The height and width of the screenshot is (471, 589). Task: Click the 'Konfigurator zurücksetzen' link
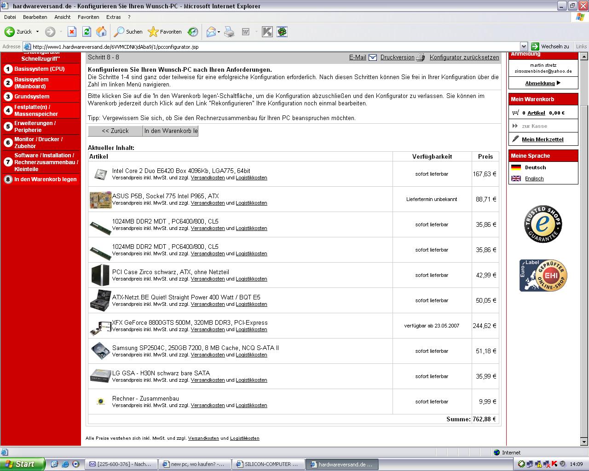coord(464,57)
